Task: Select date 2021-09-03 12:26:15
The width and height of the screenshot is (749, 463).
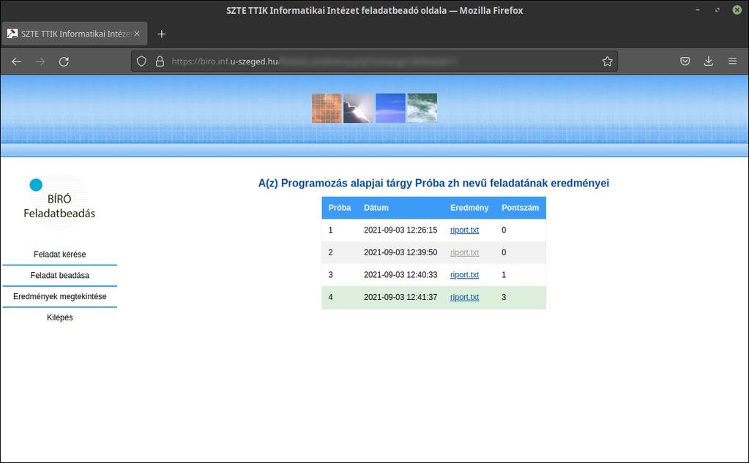Action: point(400,230)
